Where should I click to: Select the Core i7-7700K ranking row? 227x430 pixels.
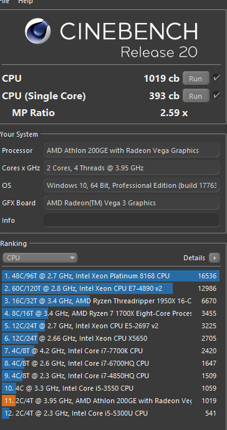click(111, 351)
